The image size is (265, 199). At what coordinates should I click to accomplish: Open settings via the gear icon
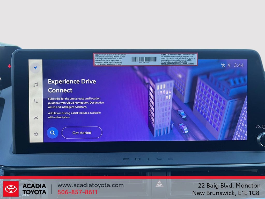tap(36, 134)
